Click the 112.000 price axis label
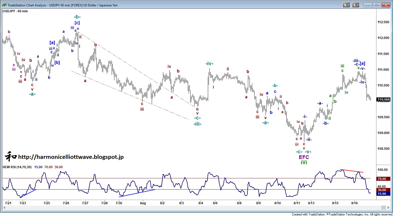The height and width of the screenshot is (216, 393). 383,38
